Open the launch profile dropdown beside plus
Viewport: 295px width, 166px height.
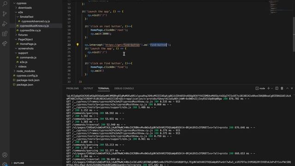tap(272, 88)
